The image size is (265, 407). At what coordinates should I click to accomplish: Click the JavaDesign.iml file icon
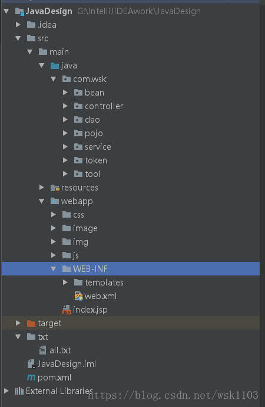coord(31,364)
